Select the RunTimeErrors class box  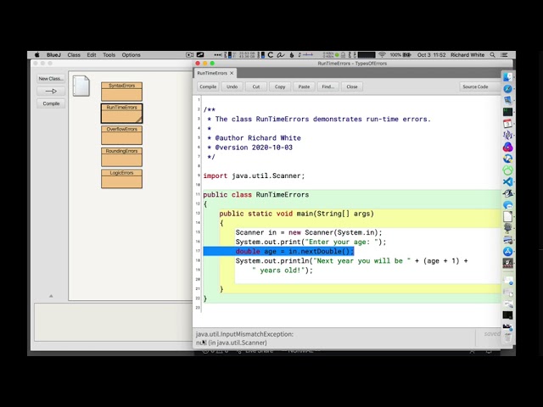click(x=121, y=113)
